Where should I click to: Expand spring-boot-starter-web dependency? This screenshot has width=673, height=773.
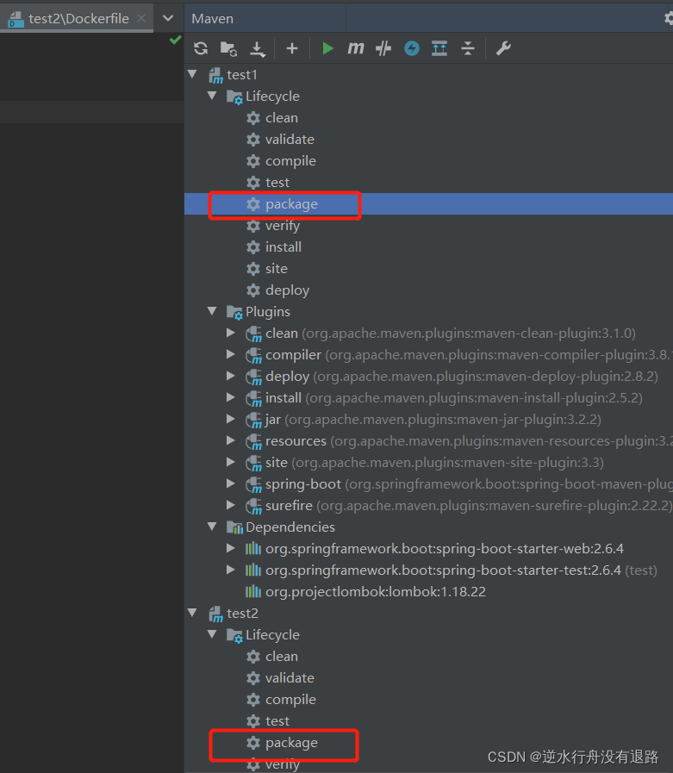(230, 548)
